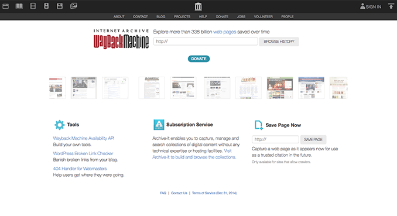The width and height of the screenshot is (397, 216).
Task: Open the VOLUNTEER menu item
Action: point(263,17)
